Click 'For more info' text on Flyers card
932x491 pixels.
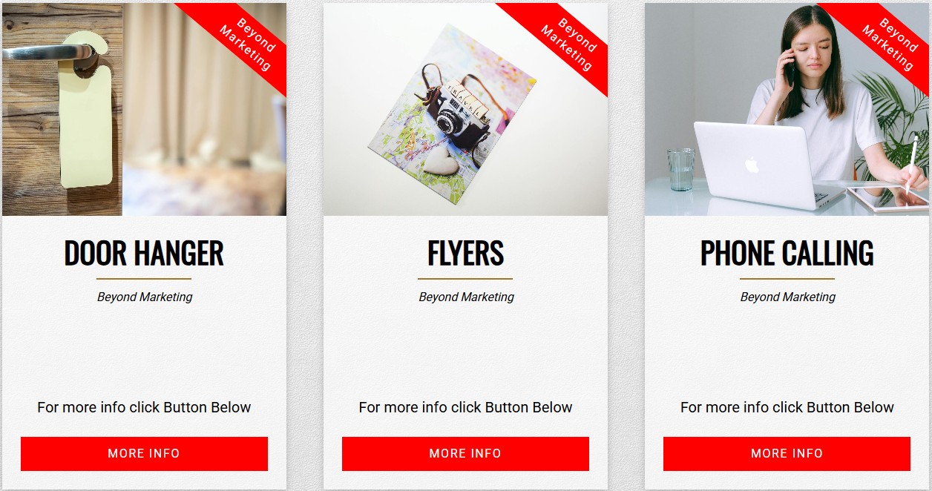click(x=465, y=407)
